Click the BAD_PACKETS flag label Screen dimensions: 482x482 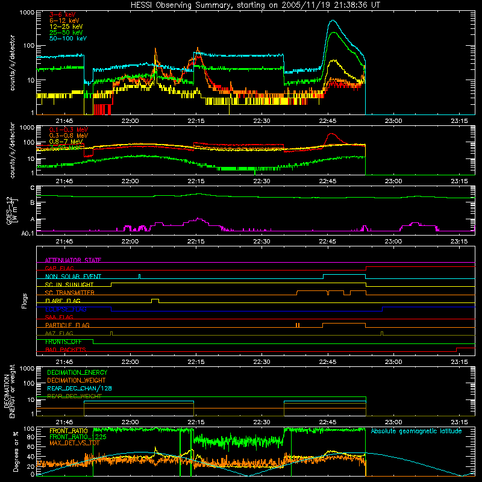pyautogui.click(x=66, y=349)
